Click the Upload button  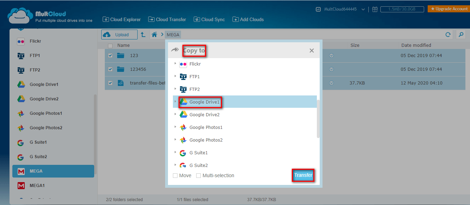pos(120,35)
